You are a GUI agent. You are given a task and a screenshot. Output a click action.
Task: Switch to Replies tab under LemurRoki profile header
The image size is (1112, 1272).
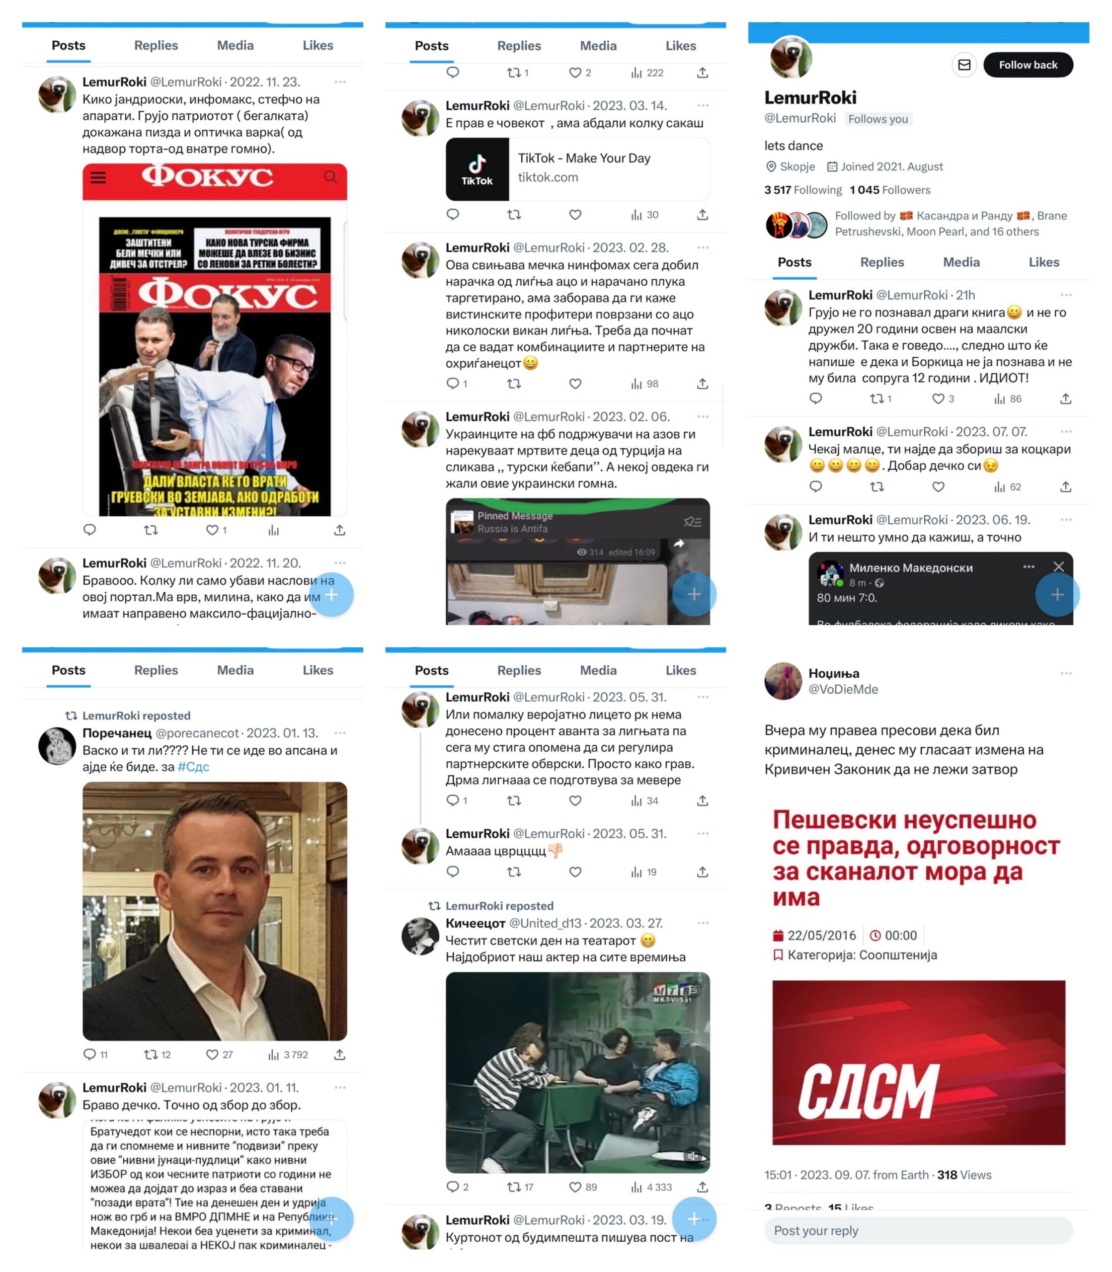tap(882, 262)
